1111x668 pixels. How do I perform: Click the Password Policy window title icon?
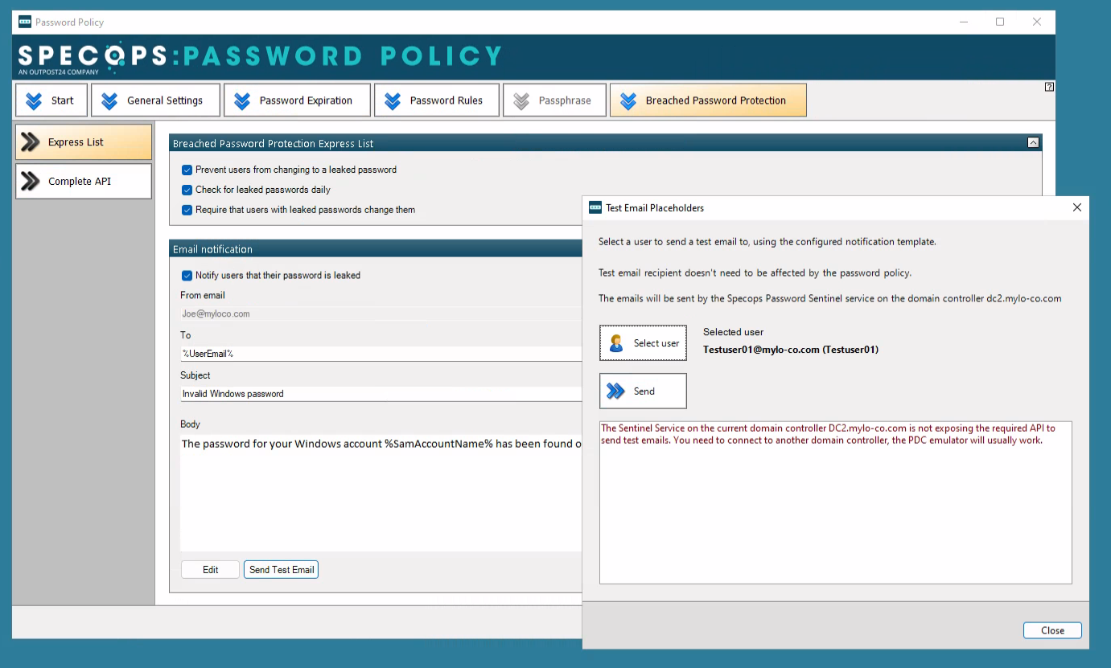point(24,22)
